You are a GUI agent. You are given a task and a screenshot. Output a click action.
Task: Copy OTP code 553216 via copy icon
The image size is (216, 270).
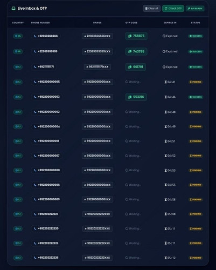[130, 97]
